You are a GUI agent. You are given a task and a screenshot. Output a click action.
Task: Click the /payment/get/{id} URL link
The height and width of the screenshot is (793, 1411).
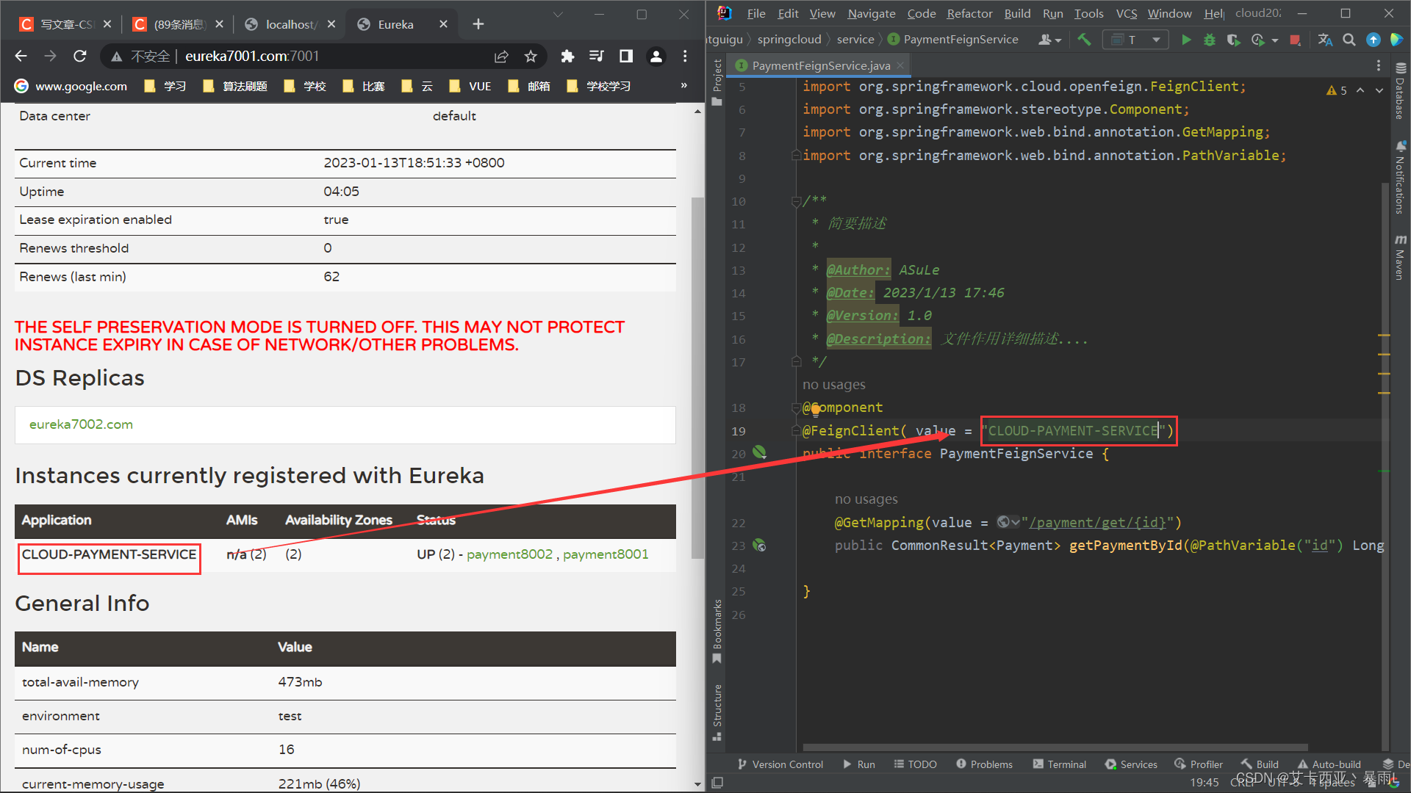click(x=1098, y=523)
